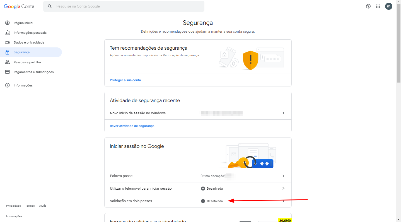Open the Privacidade footer link
The height and width of the screenshot is (222, 401).
tap(13, 206)
